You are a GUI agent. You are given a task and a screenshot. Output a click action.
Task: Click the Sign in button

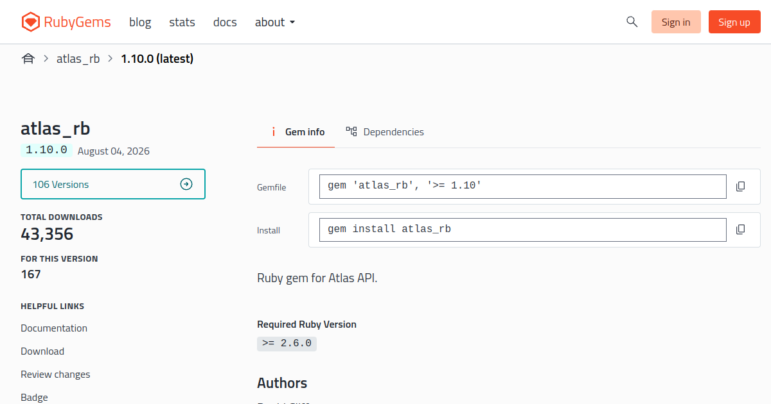pos(676,22)
